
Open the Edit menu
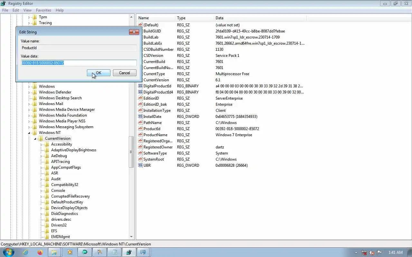click(x=16, y=10)
